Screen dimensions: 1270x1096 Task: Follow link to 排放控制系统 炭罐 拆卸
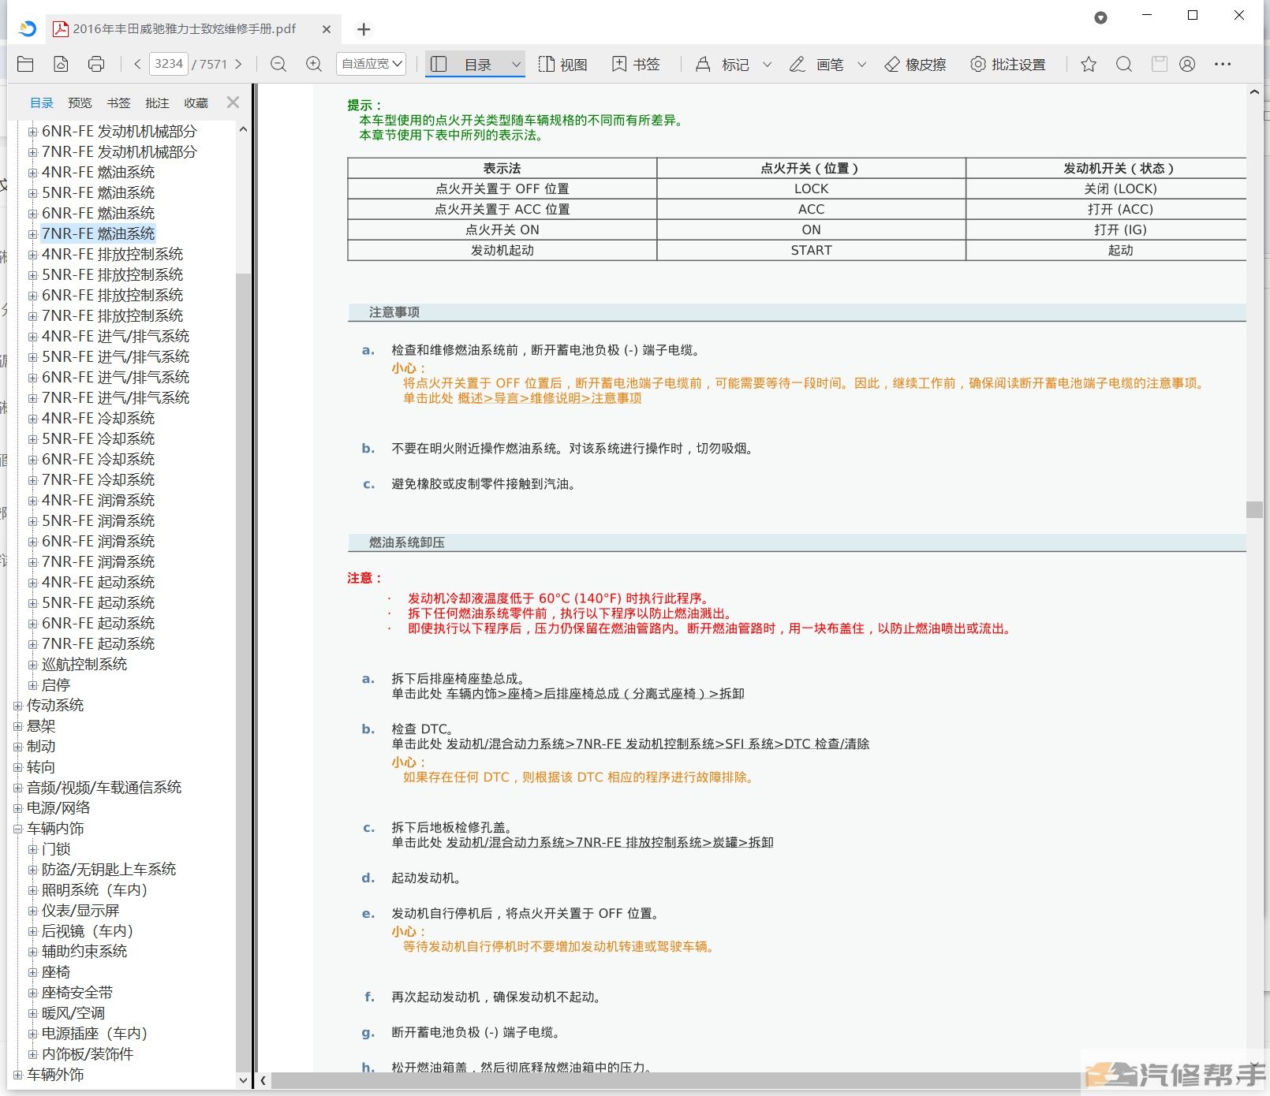(610, 842)
